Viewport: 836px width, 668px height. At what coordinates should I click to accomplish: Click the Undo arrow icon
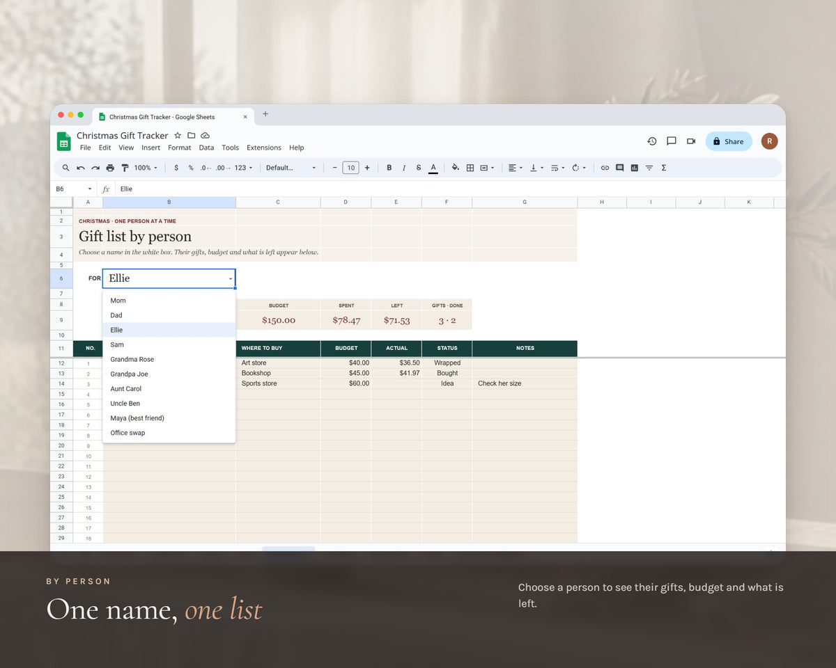(x=81, y=168)
